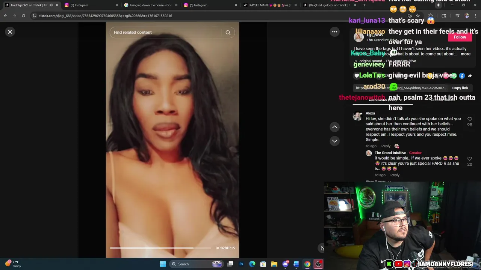Open site information icon in address bar
The width and height of the screenshot is (481, 270).
34,16
